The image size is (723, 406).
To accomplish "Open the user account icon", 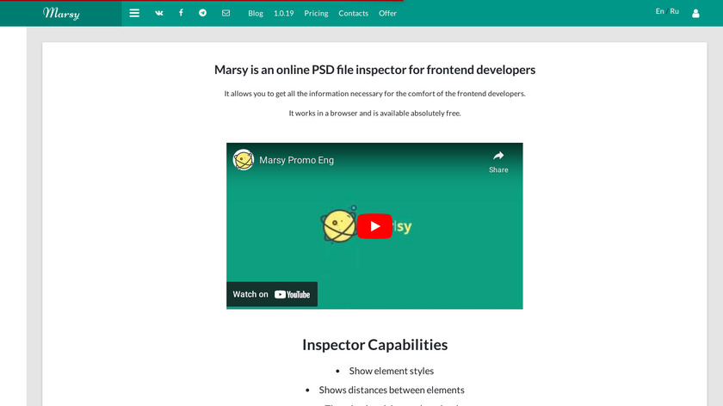I will click(x=695, y=14).
